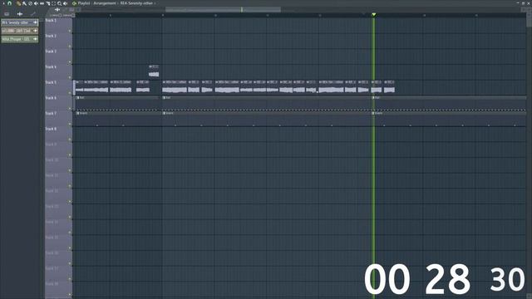This screenshot has height=299, width=532.
Task: Select the Track 8 header label
Action: pyautogui.click(x=51, y=130)
